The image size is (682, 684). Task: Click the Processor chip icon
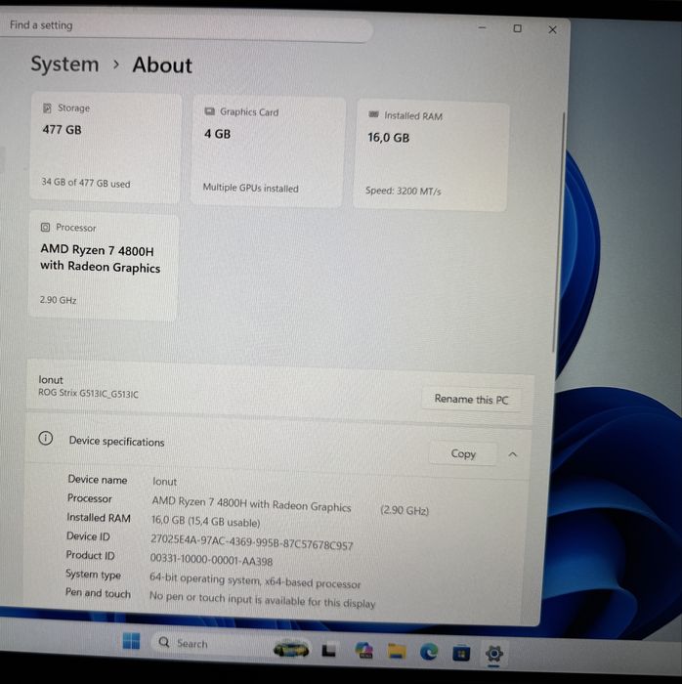[x=45, y=228]
